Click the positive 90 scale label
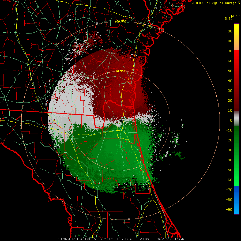Screen dimensions: 241x241 [230, 31]
